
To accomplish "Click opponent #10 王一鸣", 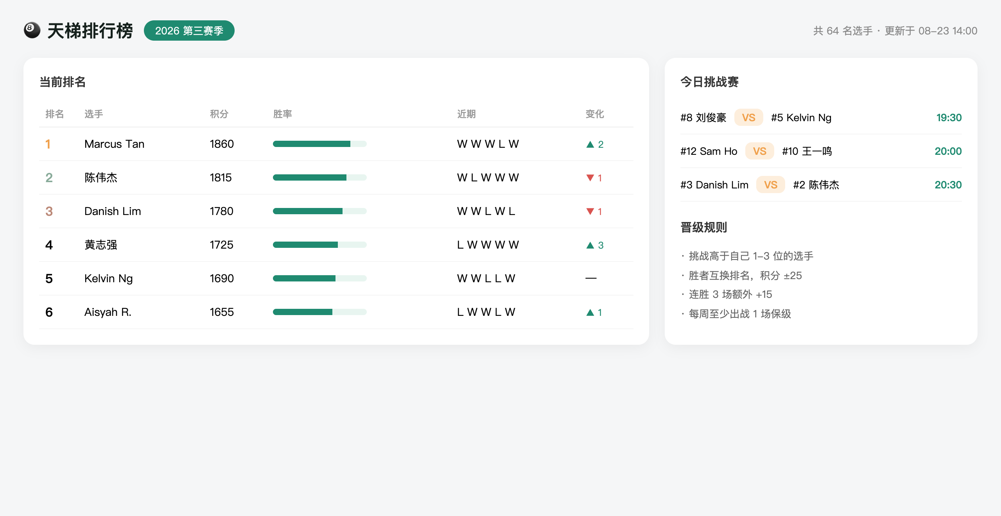I will coord(807,151).
